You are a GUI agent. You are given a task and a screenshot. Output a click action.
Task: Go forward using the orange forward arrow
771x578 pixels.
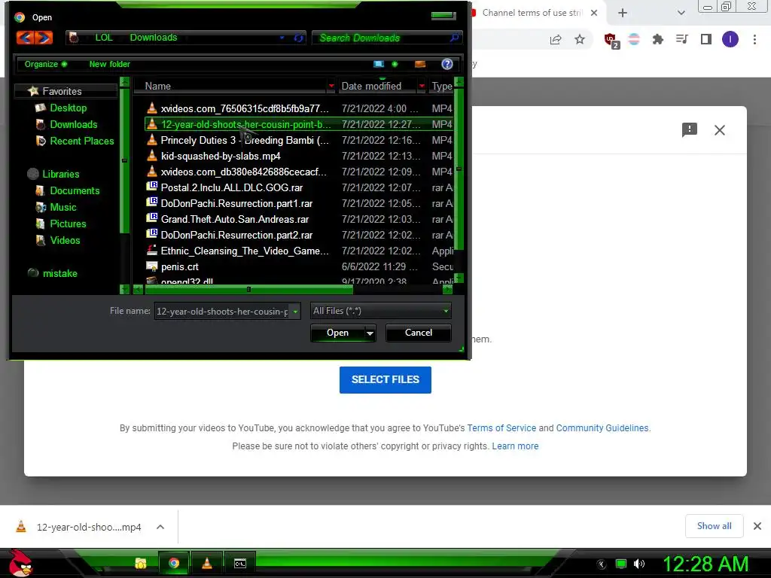(x=44, y=38)
